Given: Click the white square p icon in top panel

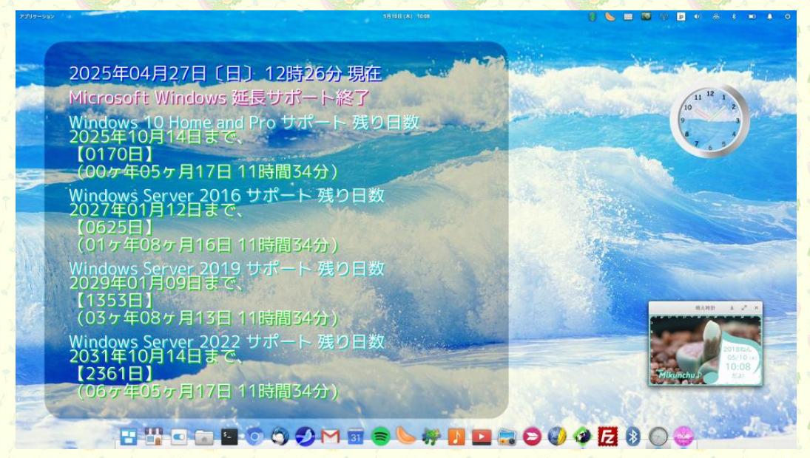Looking at the screenshot, I should point(681,16).
